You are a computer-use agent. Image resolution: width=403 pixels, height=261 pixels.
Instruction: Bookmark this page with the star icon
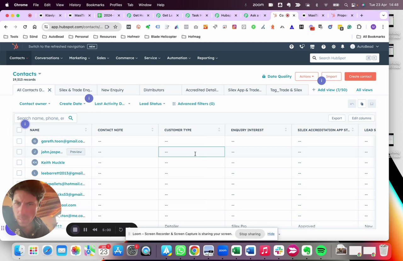[115, 27]
